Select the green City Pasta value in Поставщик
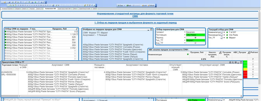 [196, 35]
